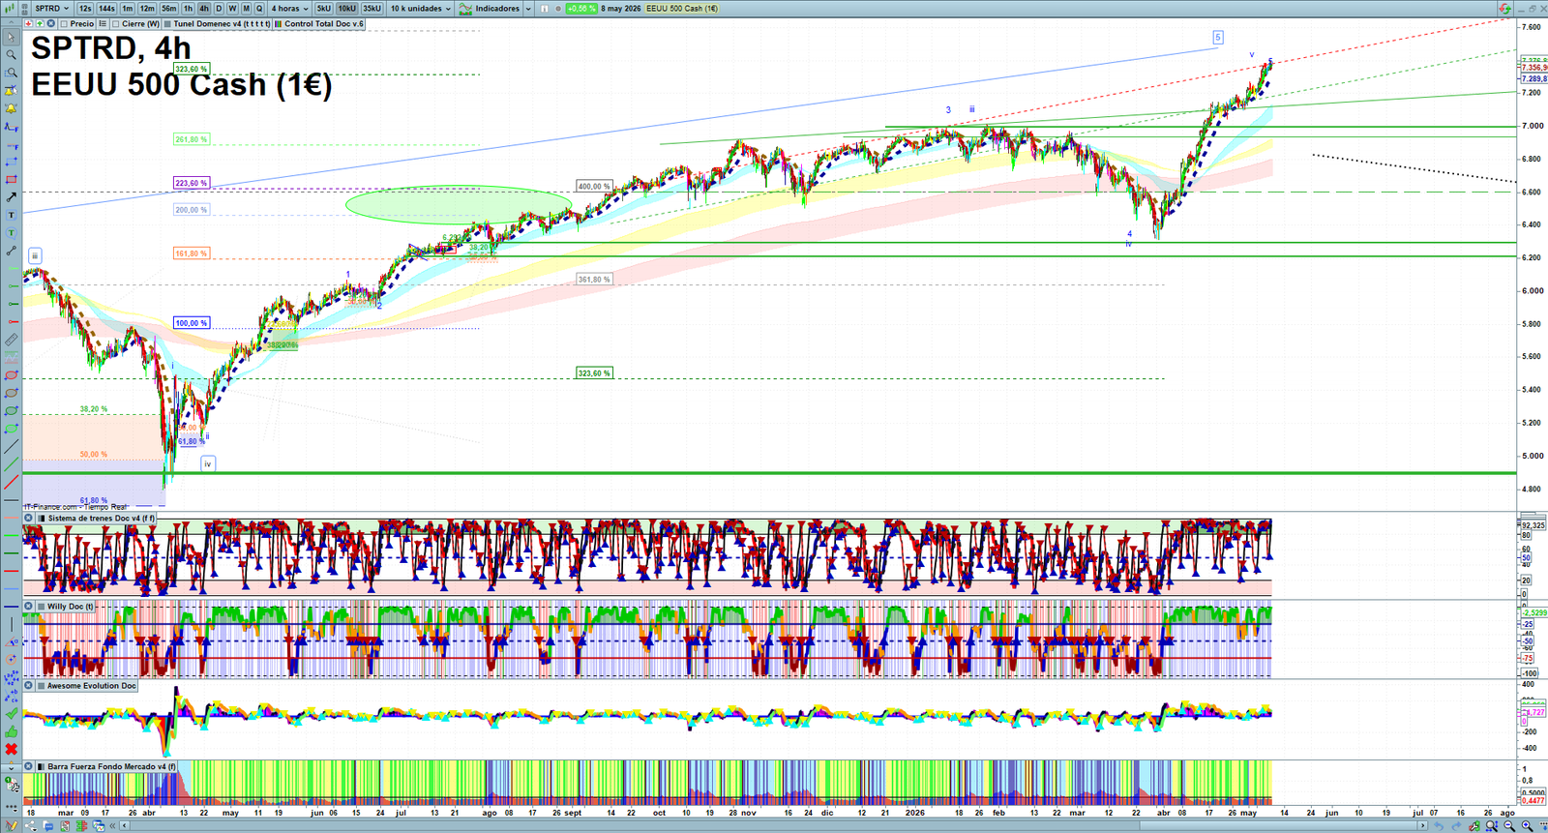The height and width of the screenshot is (833, 1548).
Task: Toggle the Precio checkbox
Action: pos(64,24)
